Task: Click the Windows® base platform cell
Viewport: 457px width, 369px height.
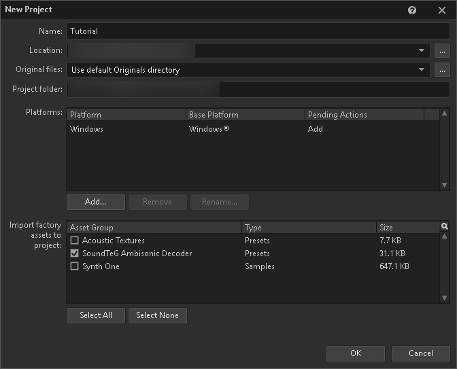Action: (209, 129)
